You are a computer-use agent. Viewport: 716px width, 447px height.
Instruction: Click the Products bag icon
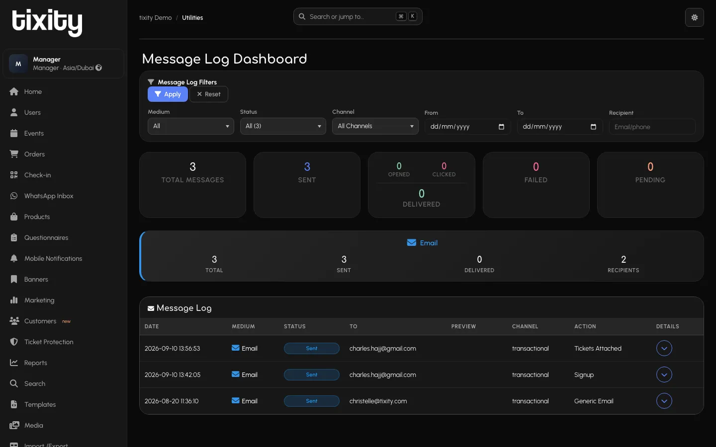click(x=14, y=217)
